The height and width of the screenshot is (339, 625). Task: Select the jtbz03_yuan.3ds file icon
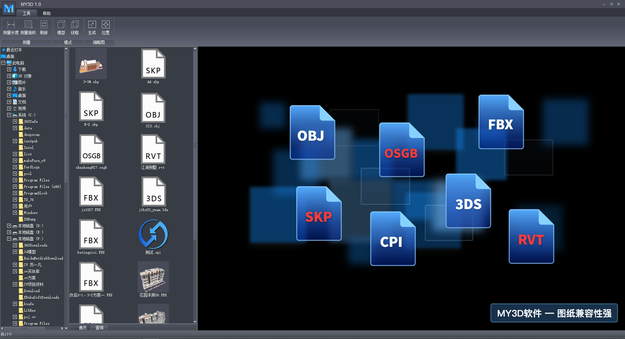click(154, 191)
